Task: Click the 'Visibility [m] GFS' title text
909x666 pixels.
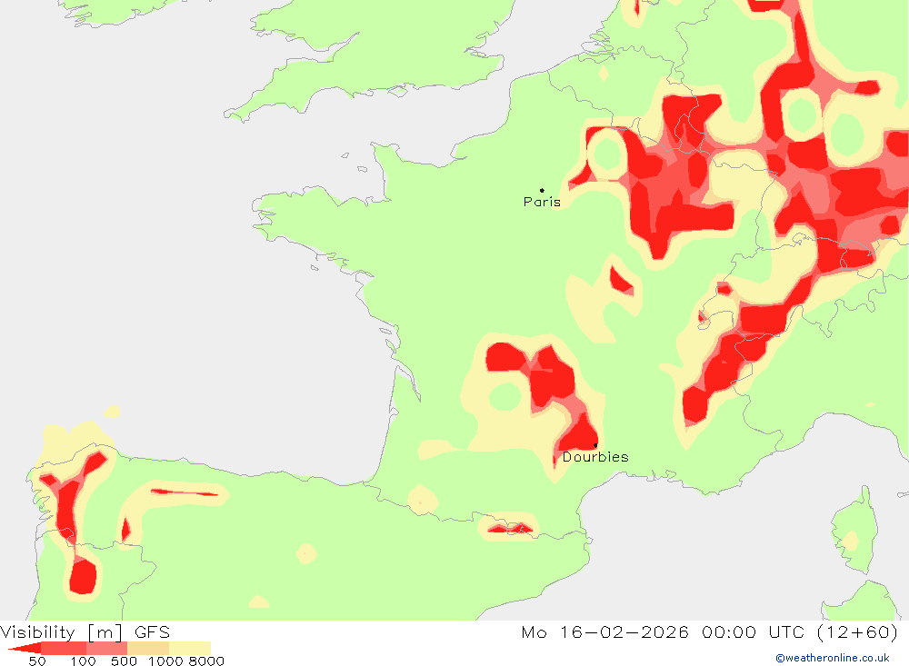Action: [x=85, y=631]
